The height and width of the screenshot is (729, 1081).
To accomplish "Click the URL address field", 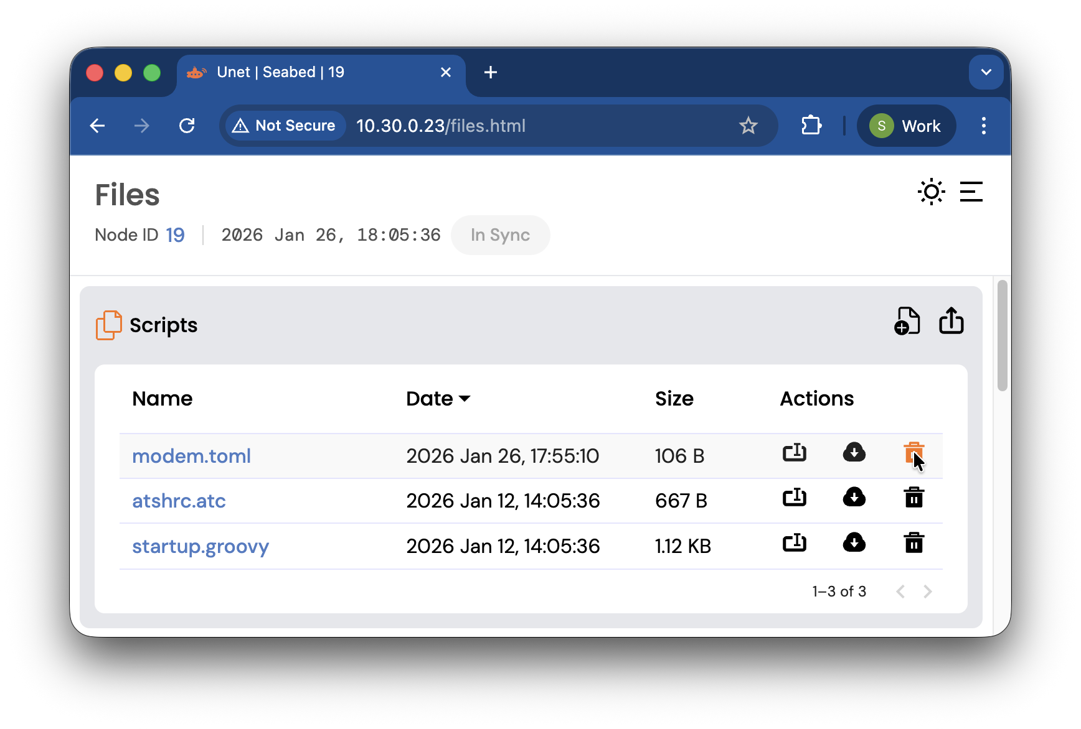I will point(536,126).
